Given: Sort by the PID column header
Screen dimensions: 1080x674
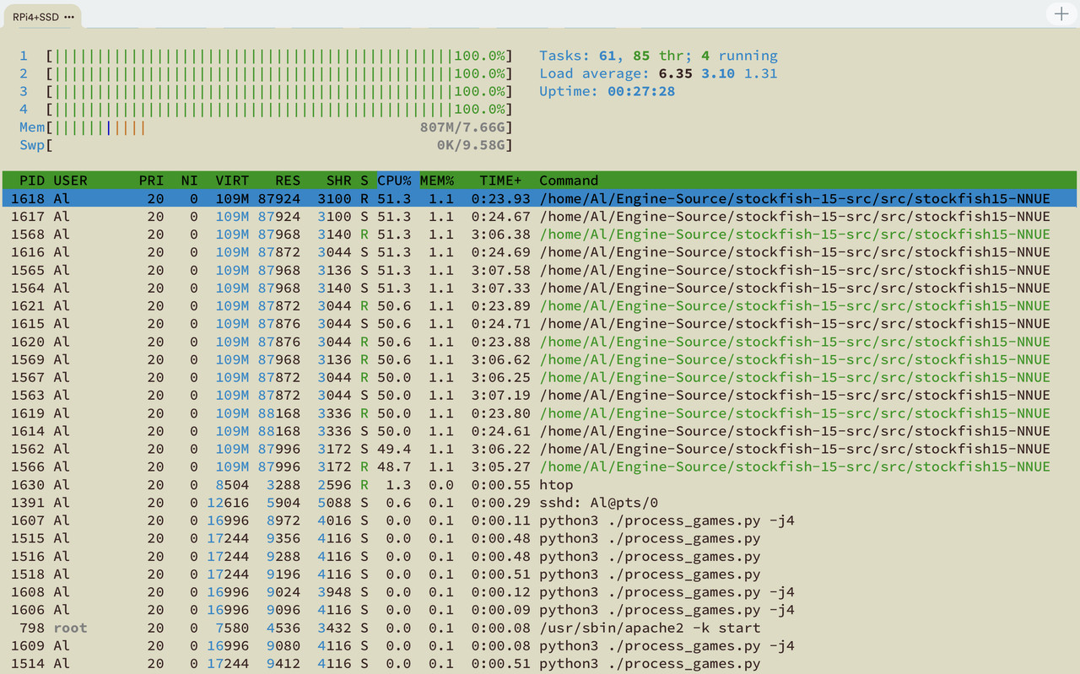Looking at the screenshot, I should pyautogui.click(x=32, y=181).
